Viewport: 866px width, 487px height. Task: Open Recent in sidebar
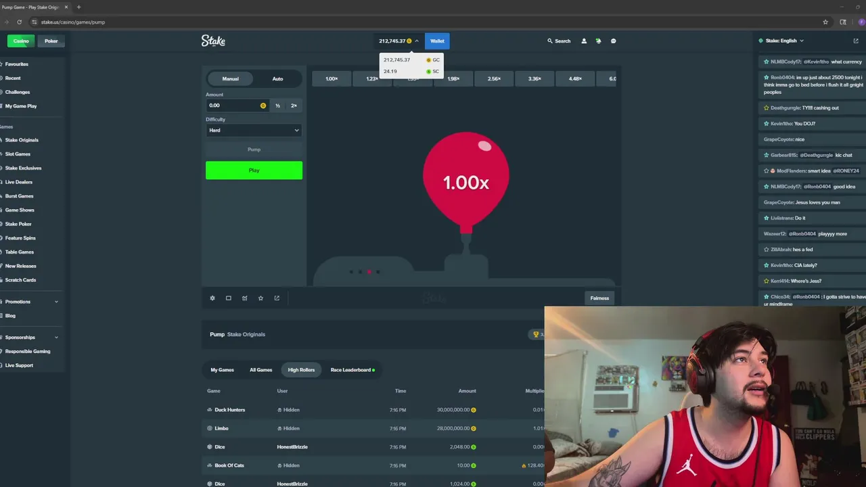click(13, 78)
